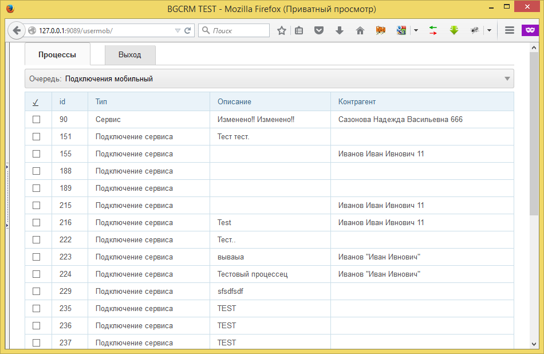The width and height of the screenshot is (544, 354).
Task: Open the URL bar history dropdown arrow
Action: click(178, 30)
